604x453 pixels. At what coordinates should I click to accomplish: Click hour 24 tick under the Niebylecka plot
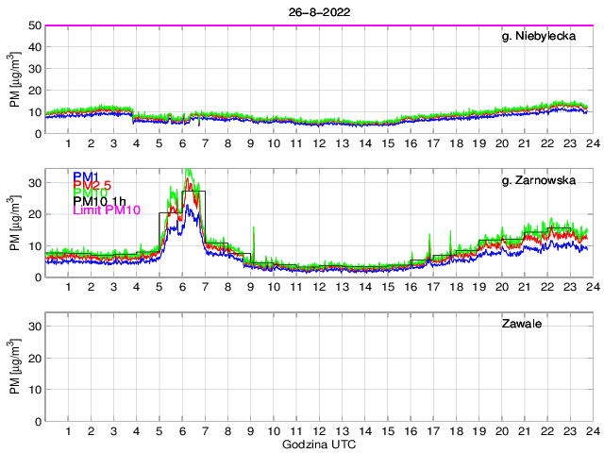tap(591, 143)
